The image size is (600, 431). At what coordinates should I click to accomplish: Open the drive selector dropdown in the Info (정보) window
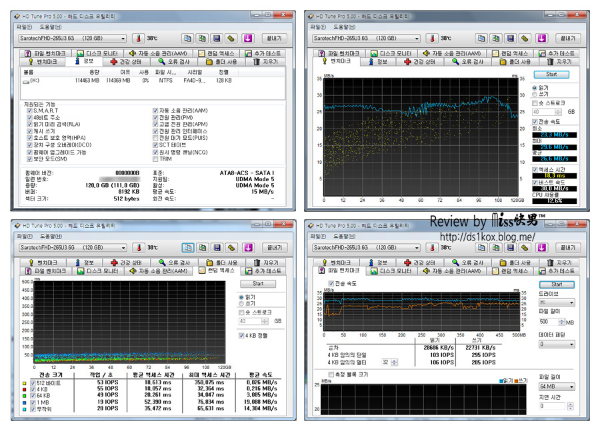pyautogui.click(x=73, y=38)
